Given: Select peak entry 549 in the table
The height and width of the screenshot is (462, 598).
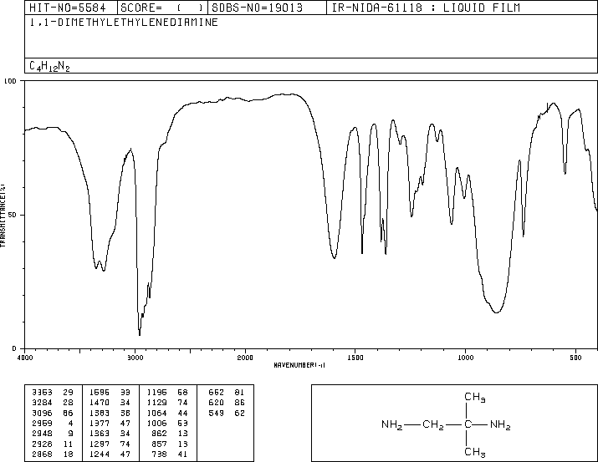Looking at the screenshot, I should pyautogui.click(x=227, y=413).
